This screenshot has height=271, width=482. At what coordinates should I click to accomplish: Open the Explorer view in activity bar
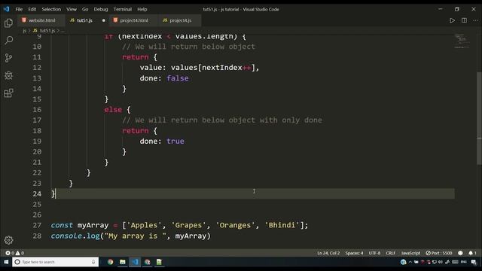pos(8,23)
